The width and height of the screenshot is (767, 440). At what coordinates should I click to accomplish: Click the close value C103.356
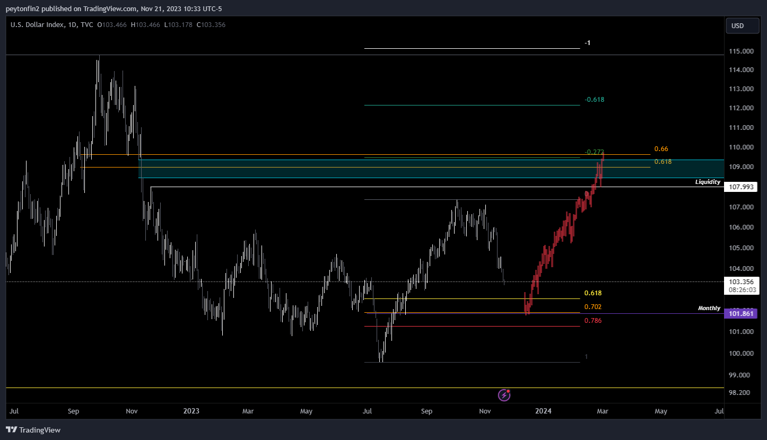point(211,25)
